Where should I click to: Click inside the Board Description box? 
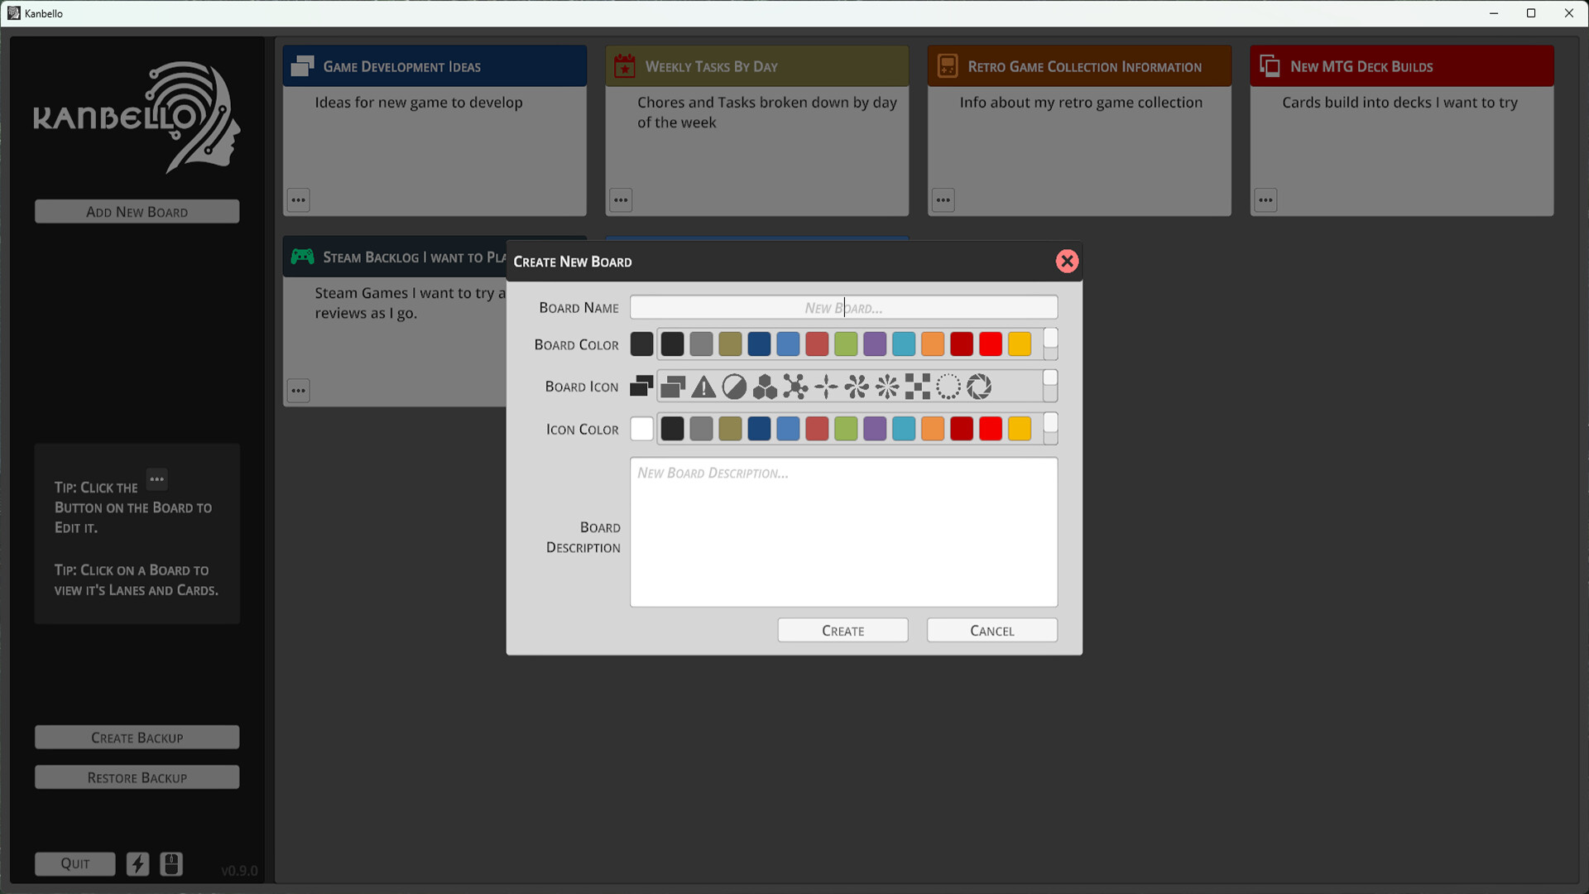(x=843, y=532)
